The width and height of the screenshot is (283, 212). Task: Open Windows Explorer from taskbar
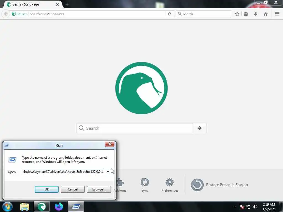click(x=25, y=206)
